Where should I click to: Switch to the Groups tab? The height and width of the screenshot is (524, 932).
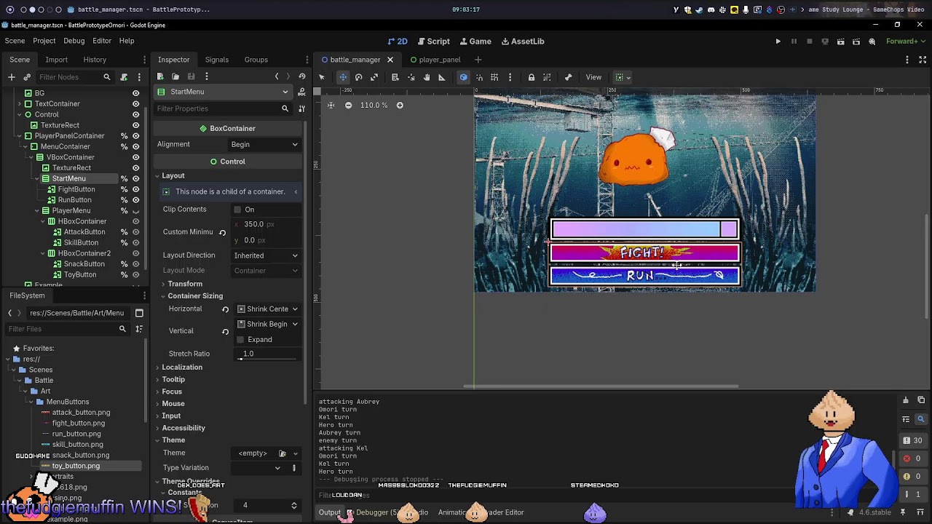pyautogui.click(x=256, y=60)
